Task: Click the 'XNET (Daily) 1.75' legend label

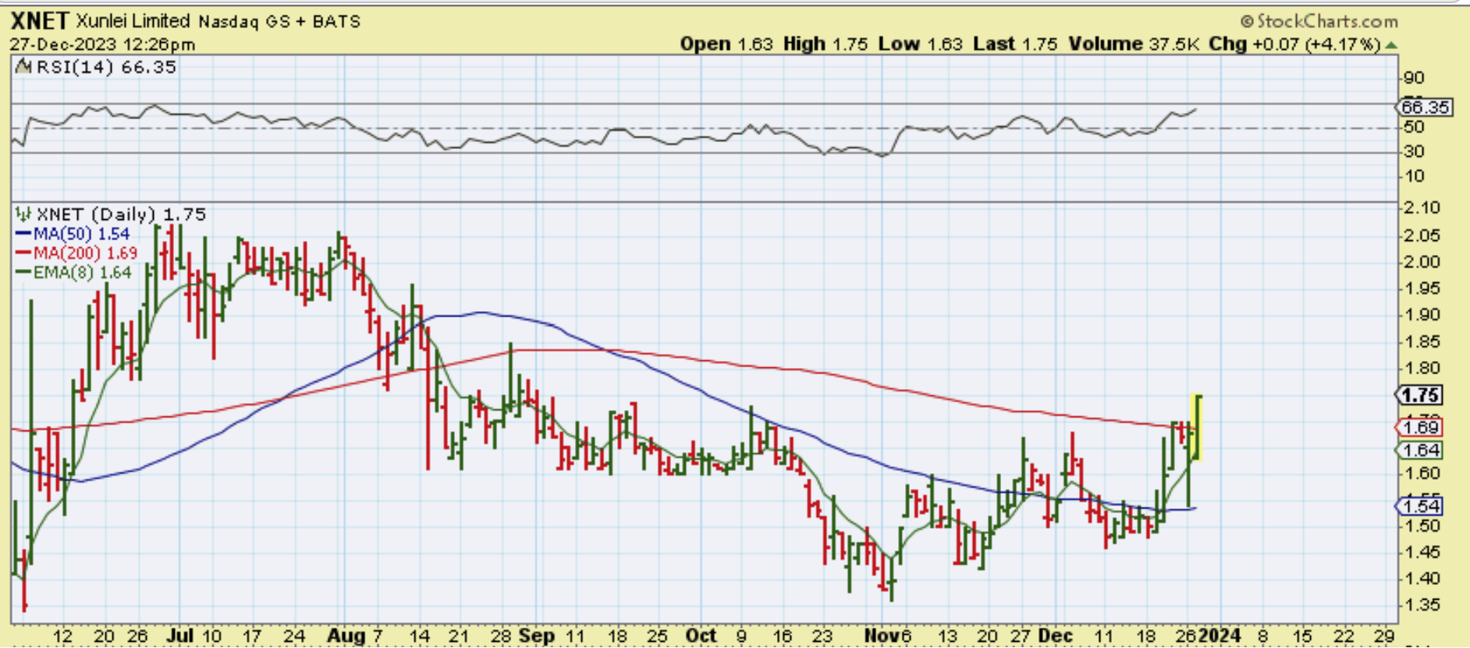Action: (x=122, y=214)
